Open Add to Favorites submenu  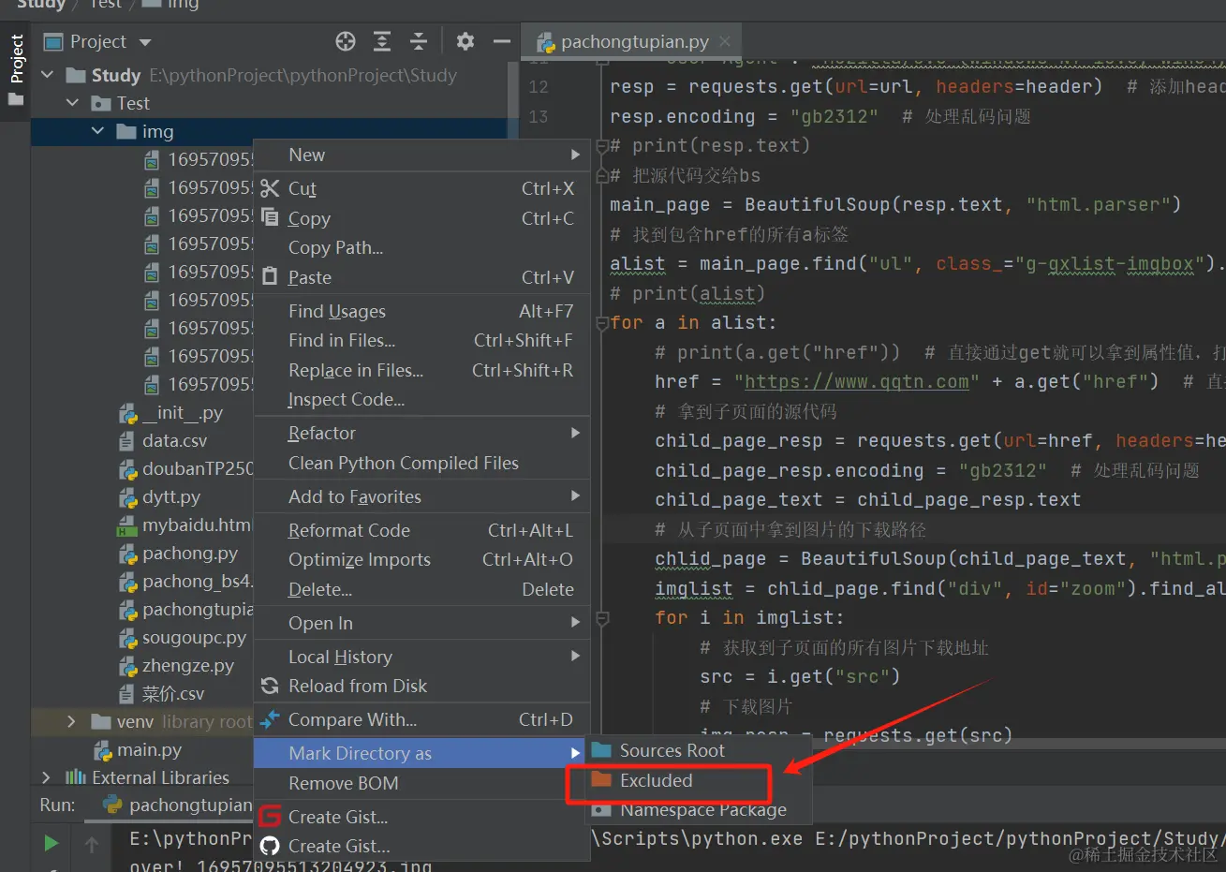click(421, 496)
